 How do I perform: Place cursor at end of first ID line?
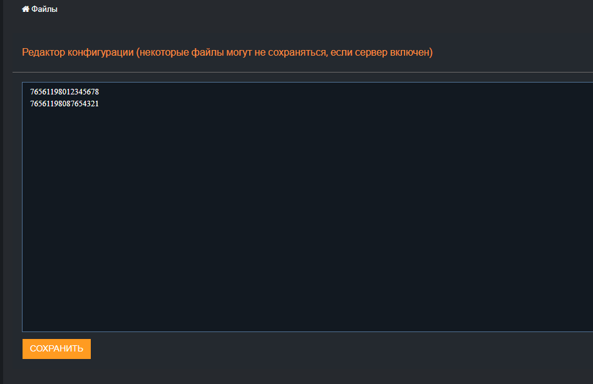coord(99,92)
